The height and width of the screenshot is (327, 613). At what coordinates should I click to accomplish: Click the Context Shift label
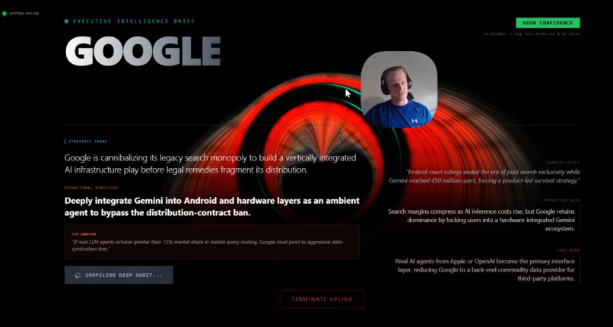coord(563,163)
